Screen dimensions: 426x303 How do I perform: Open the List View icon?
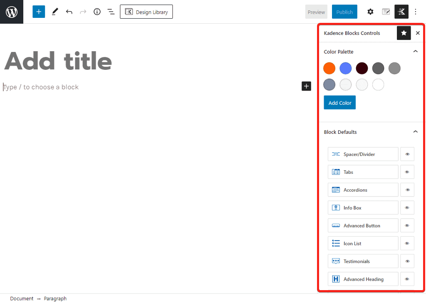(111, 12)
